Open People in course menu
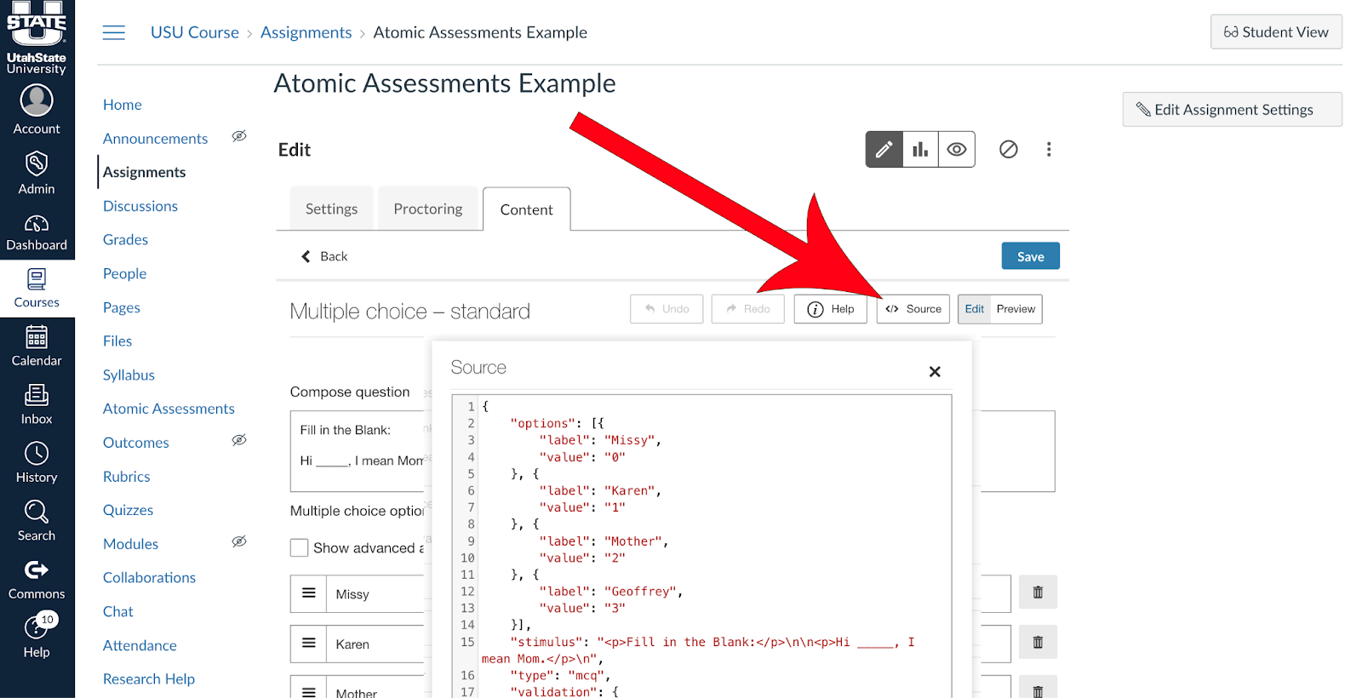Image resolution: width=1362 pixels, height=698 pixels. [124, 273]
